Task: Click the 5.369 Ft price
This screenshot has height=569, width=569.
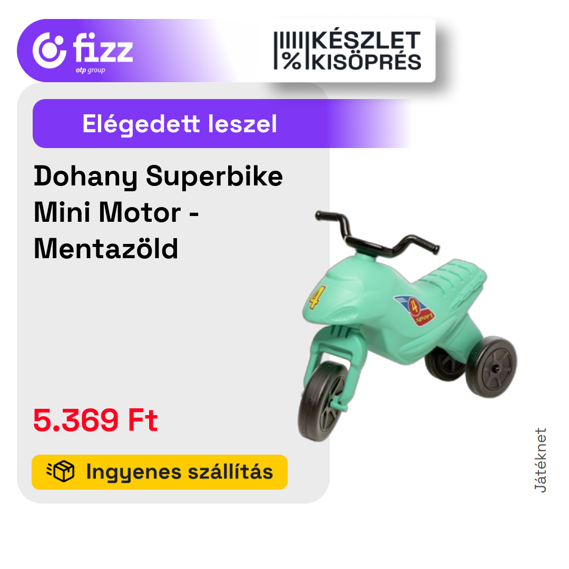Action: pos(95,420)
